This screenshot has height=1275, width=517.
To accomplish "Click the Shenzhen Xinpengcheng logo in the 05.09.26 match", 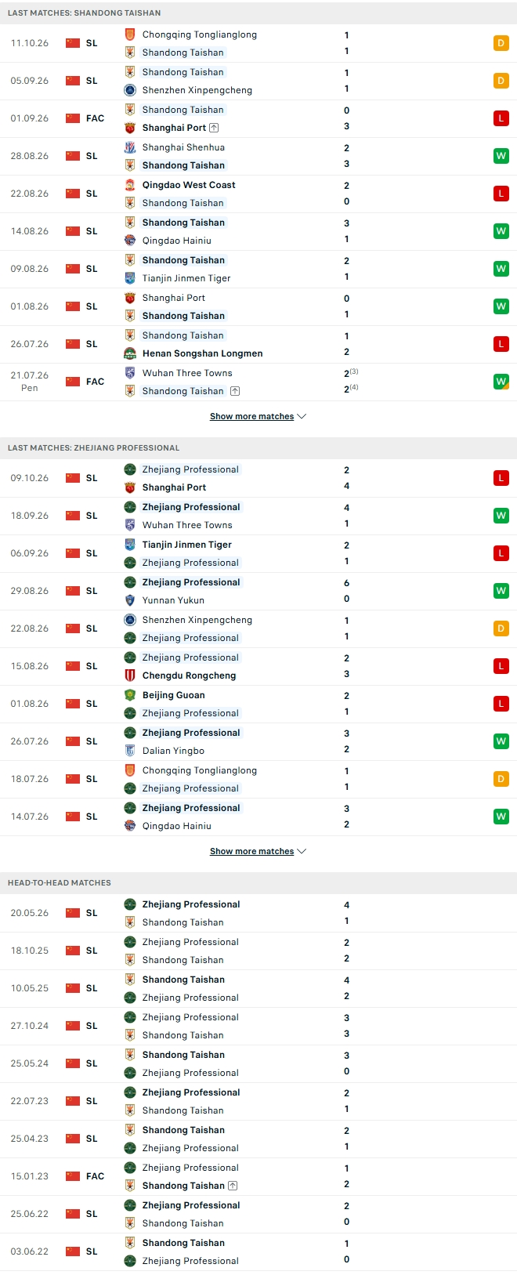I will [130, 90].
